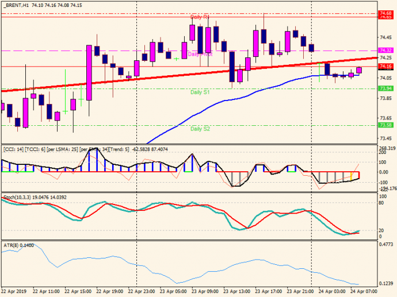The width and height of the screenshot is (397, 297).
Task: Select the last magenta candle on chart
Action: tap(359, 70)
